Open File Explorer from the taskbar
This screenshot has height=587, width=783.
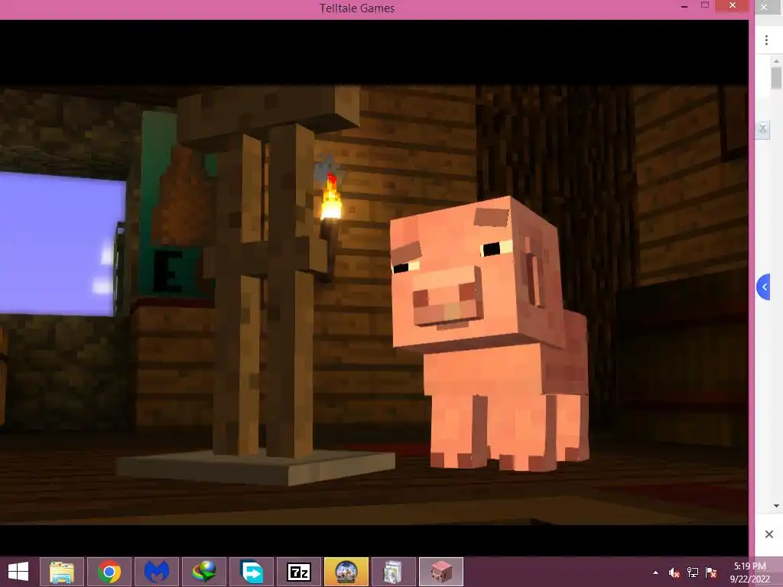(x=61, y=572)
